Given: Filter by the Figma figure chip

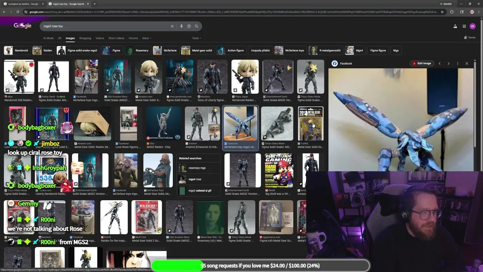Looking at the screenshot, I should pos(378,50).
